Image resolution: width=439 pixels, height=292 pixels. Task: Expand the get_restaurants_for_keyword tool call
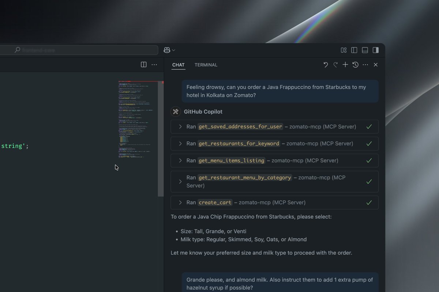click(x=180, y=143)
